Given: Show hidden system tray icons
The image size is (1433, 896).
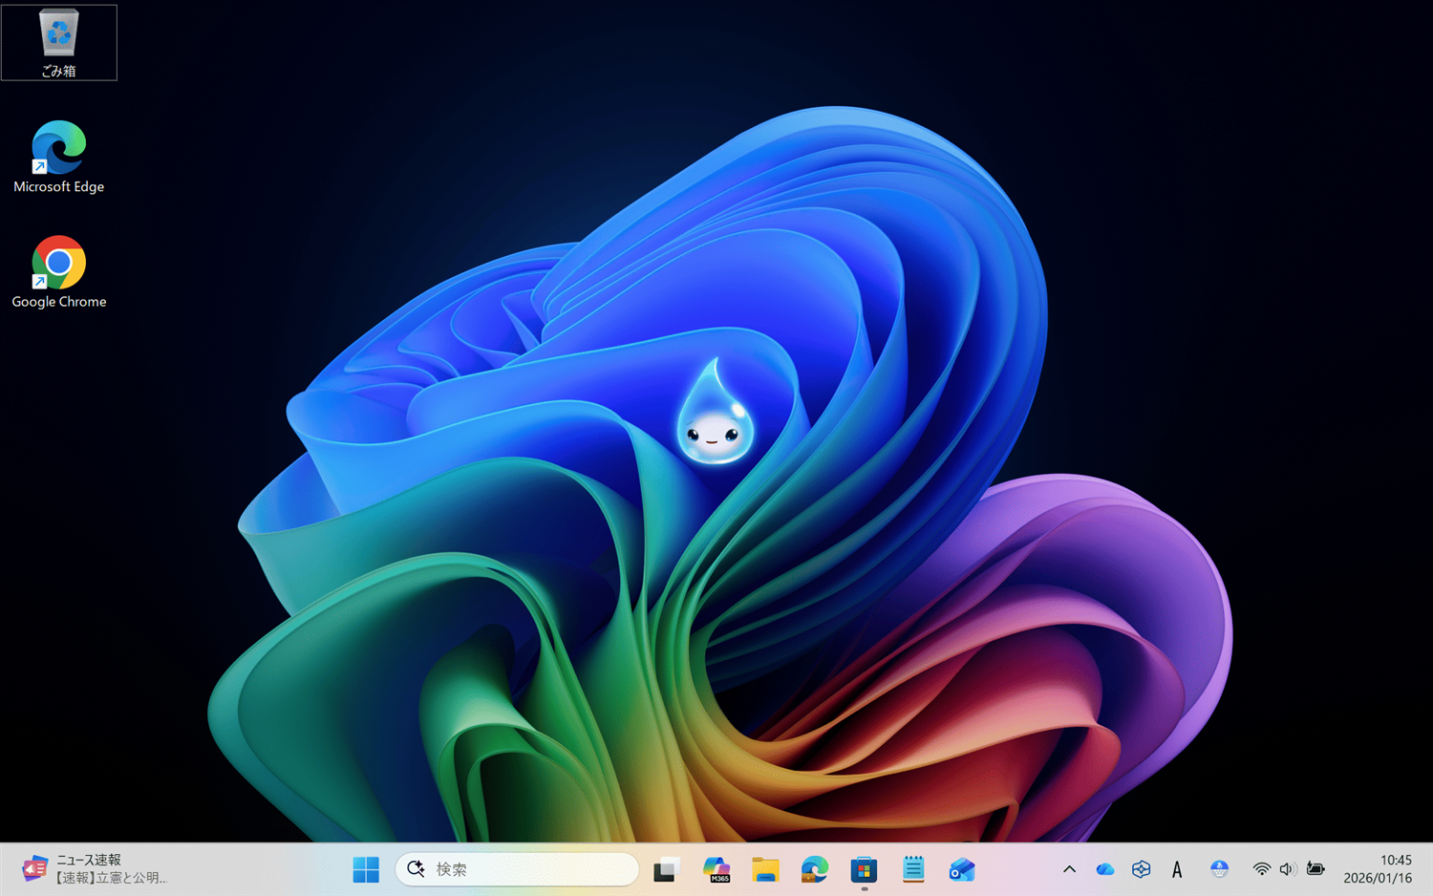Looking at the screenshot, I should (1069, 869).
